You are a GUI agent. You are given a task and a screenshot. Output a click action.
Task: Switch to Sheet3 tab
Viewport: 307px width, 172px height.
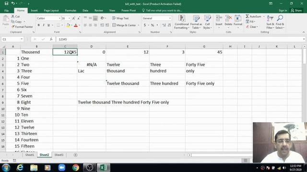(x=59, y=155)
